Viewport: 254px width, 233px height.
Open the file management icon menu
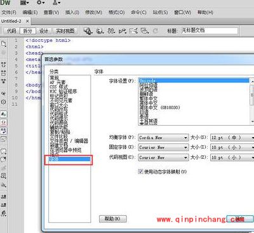111,31
